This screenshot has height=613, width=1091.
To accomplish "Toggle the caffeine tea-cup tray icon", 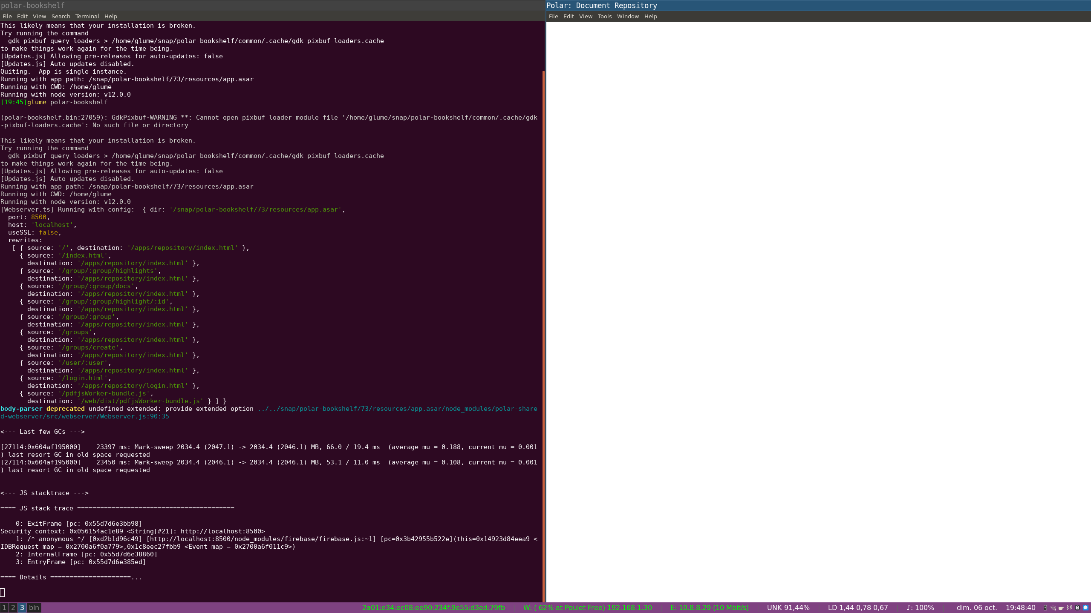I will [x=1061, y=608].
